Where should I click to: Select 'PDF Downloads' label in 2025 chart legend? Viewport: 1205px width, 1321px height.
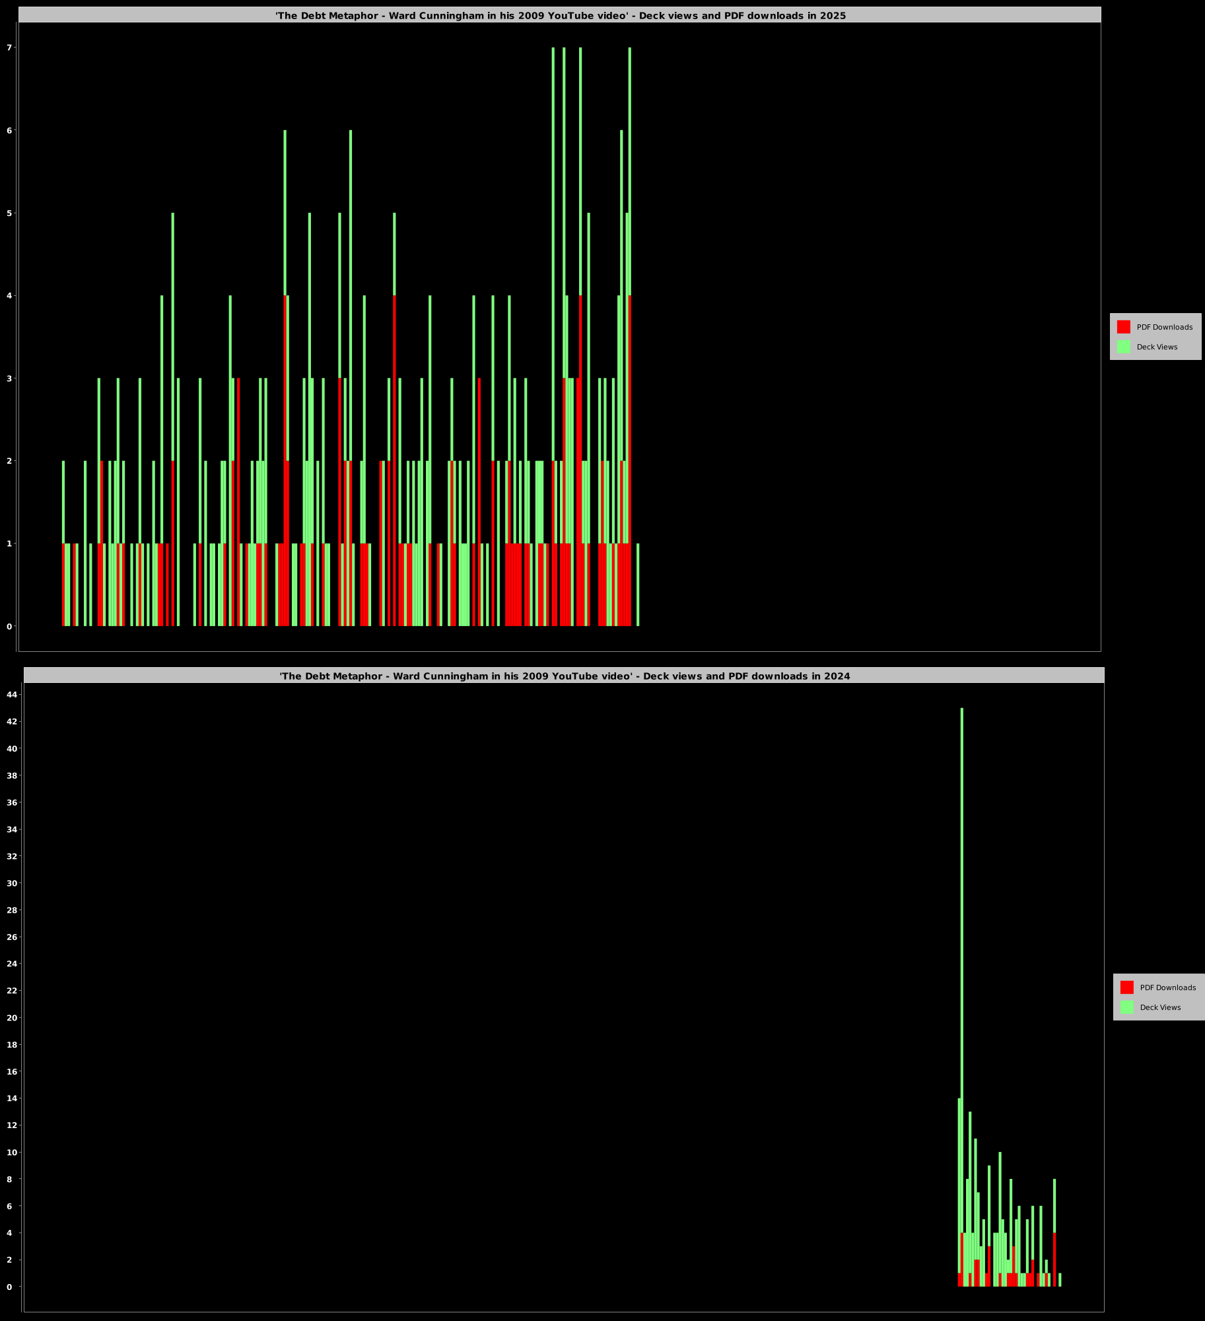coord(1164,327)
